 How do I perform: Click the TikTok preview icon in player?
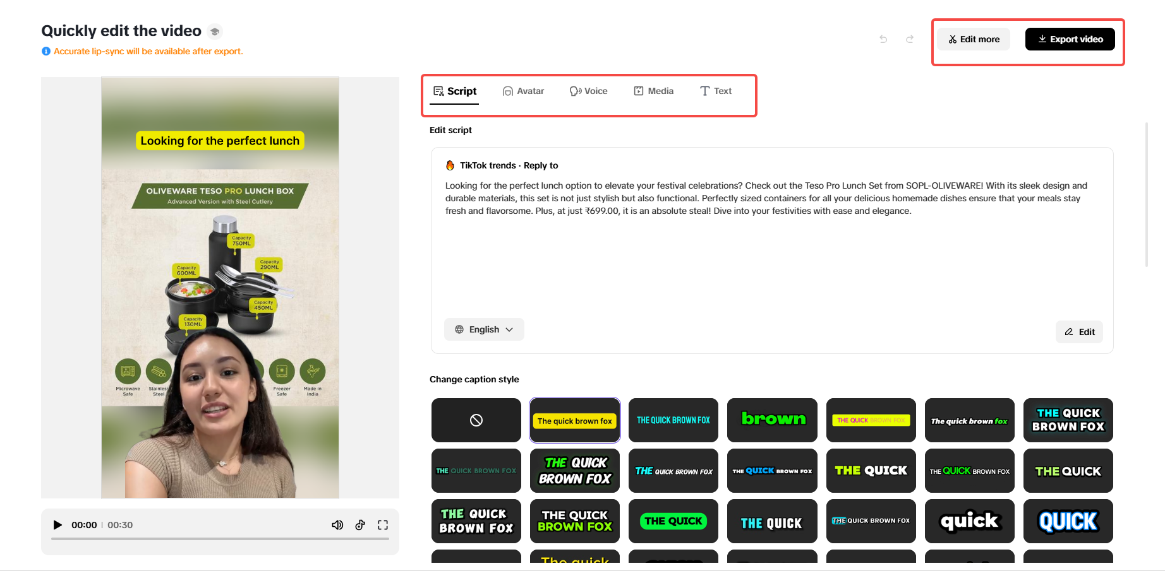(x=360, y=525)
